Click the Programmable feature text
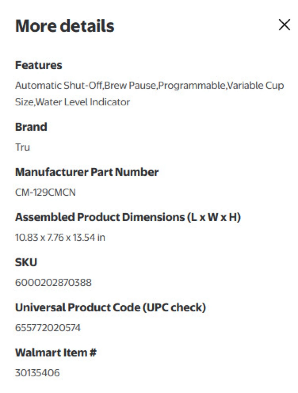 [192, 85]
